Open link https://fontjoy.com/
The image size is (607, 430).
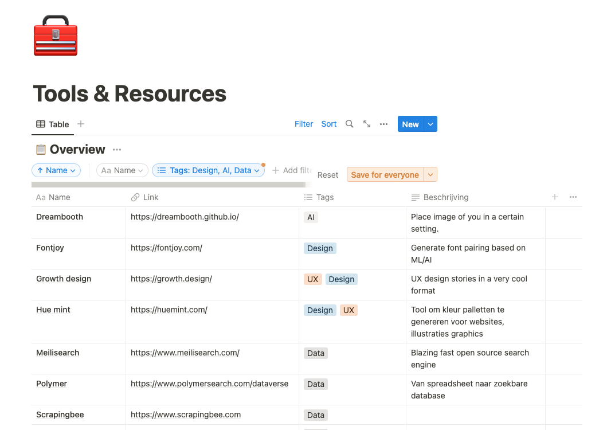pos(166,248)
